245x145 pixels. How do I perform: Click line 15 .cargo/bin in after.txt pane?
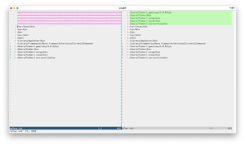(x=145, y=52)
